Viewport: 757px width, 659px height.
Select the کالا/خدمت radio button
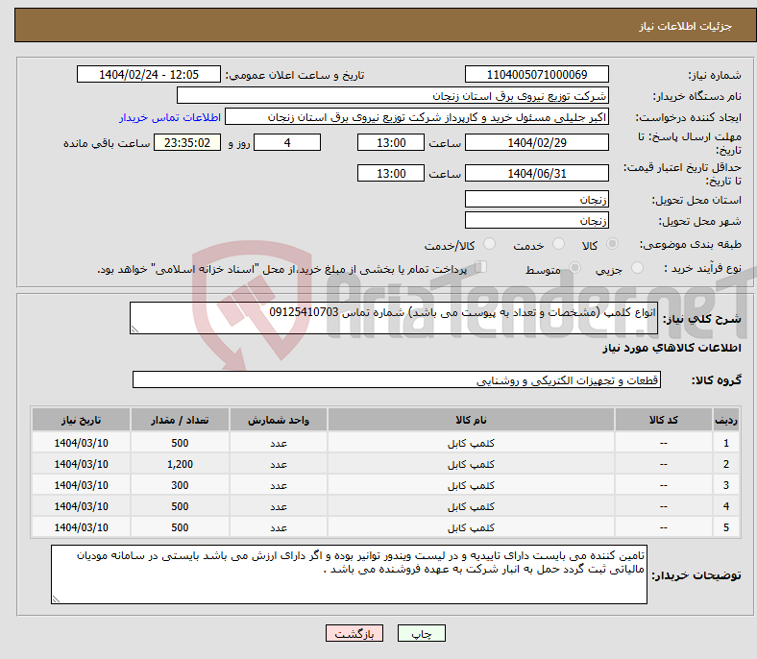490,244
